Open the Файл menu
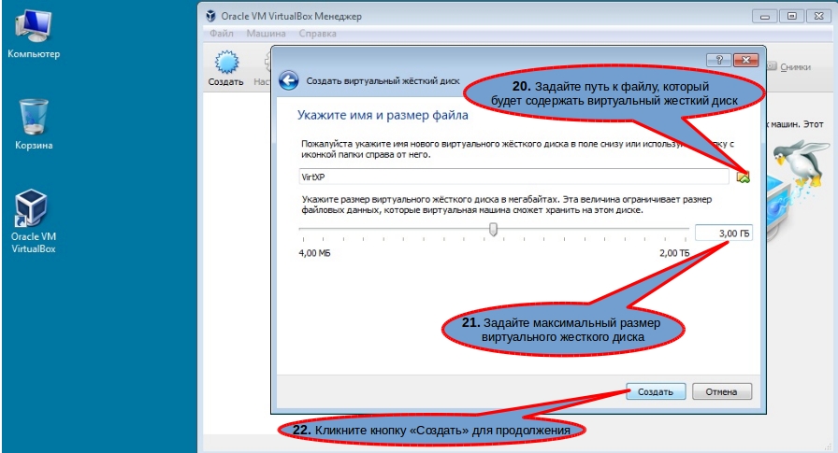This screenshot has width=838, height=453. pyautogui.click(x=222, y=33)
